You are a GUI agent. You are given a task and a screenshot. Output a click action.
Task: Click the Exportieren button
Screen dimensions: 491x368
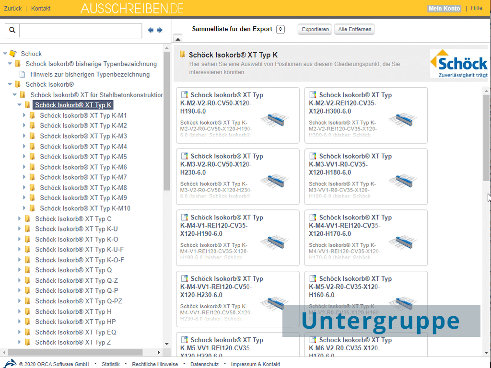[x=315, y=29]
